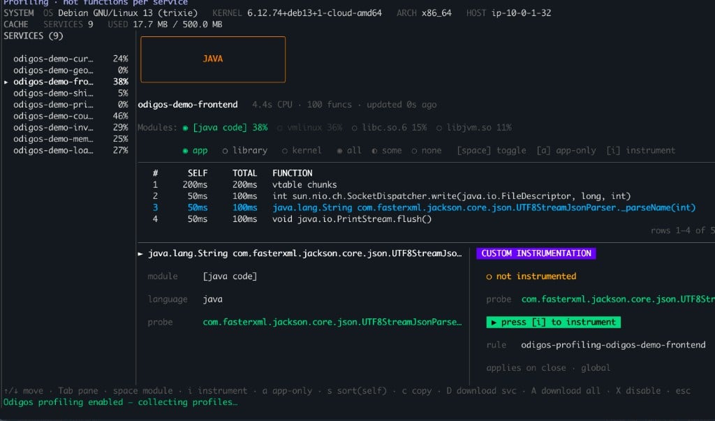The width and height of the screenshot is (715, 421).
Task: Click the JAVA language box
Action: click(213, 59)
